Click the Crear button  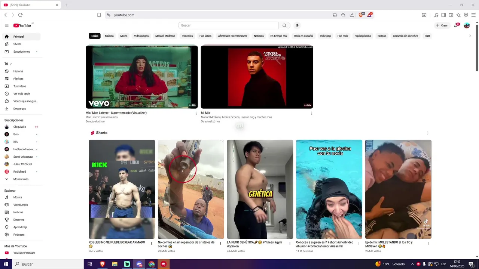click(x=442, y=25)
